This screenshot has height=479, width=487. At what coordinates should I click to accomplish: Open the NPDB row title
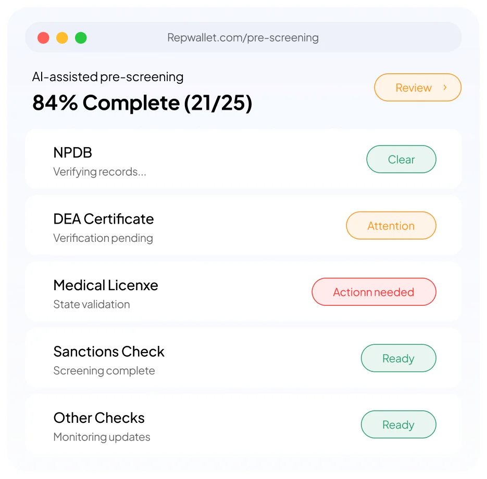[x=73, y=152]
